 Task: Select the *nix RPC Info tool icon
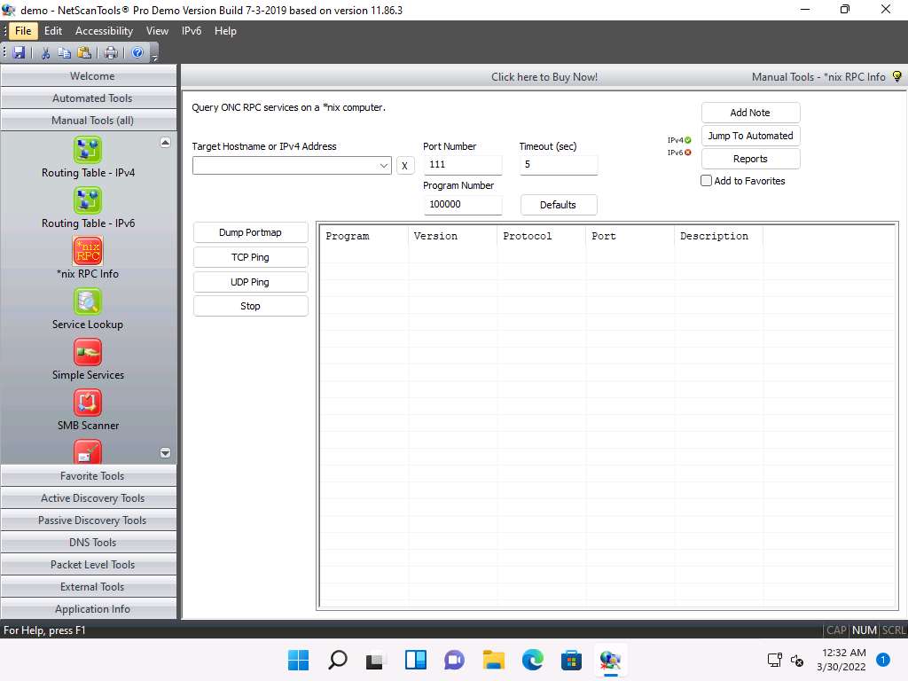tap(88, 251)
